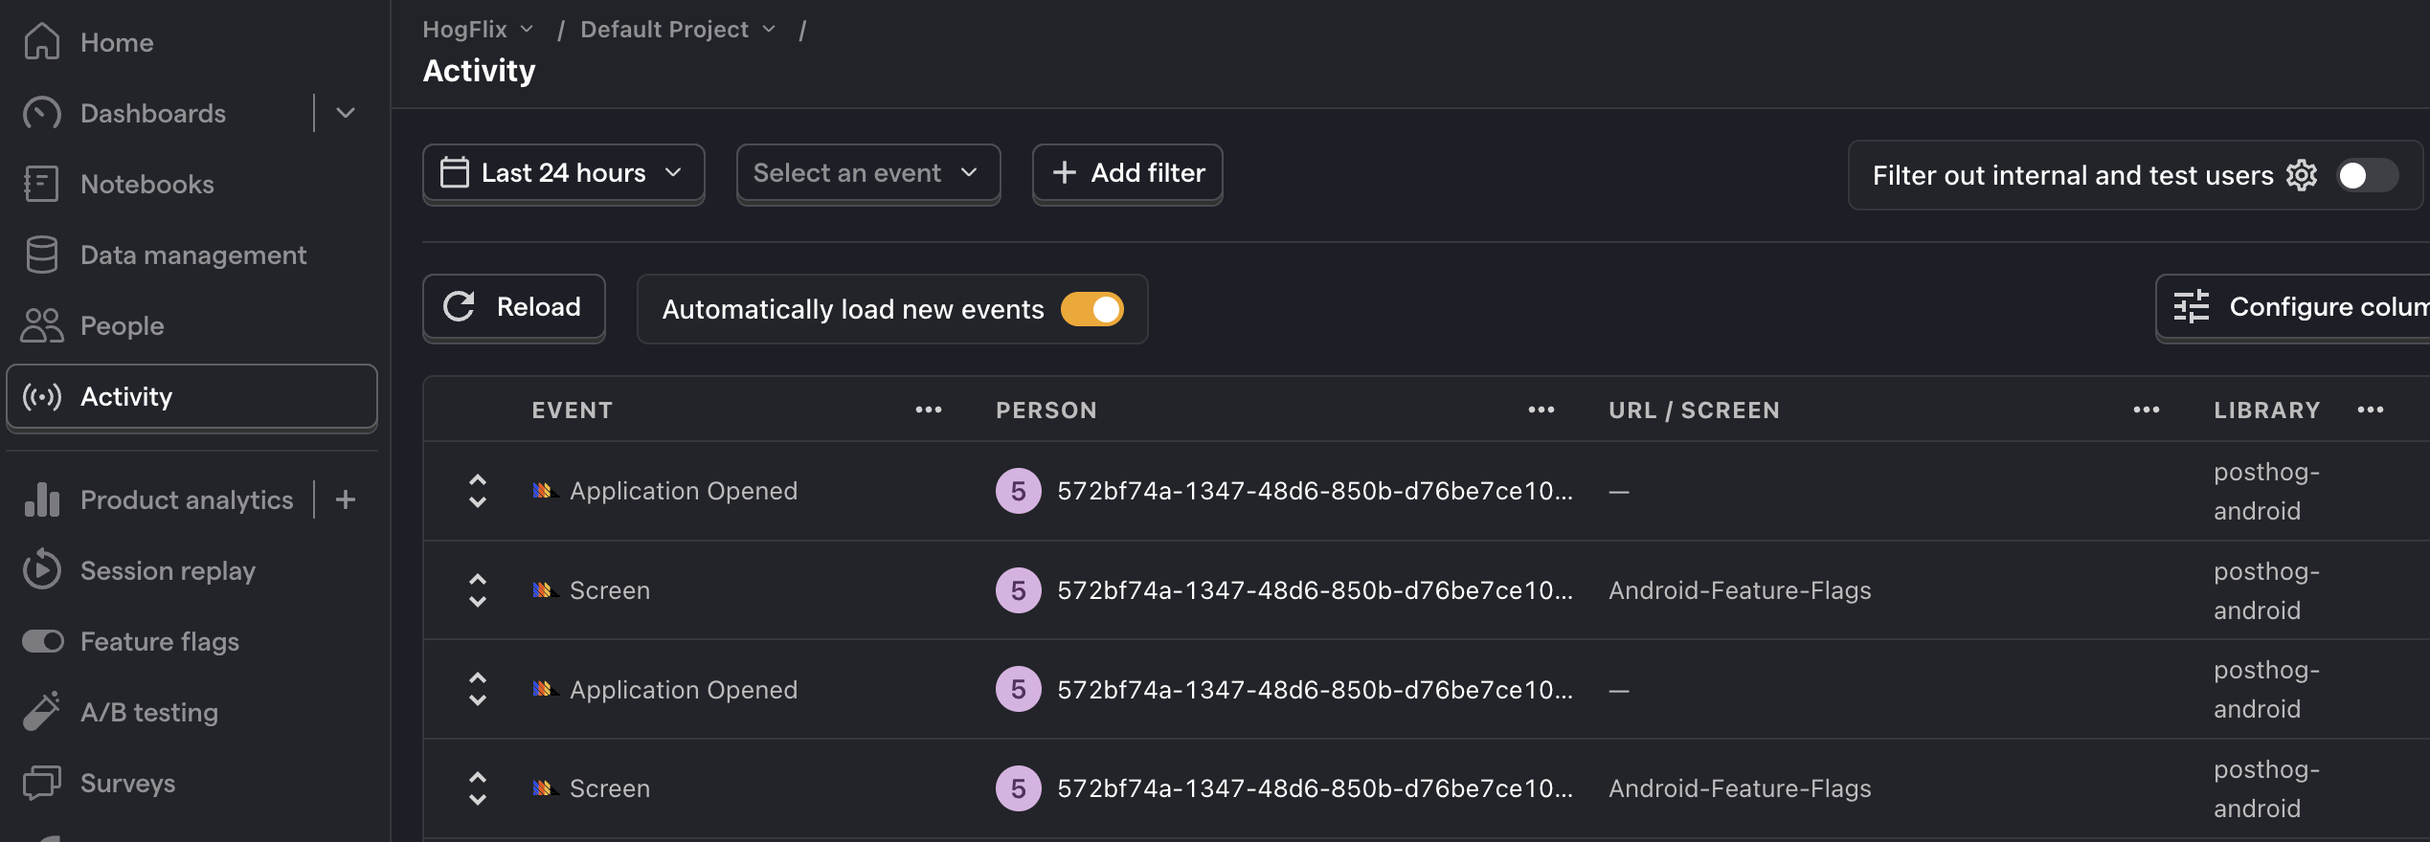
Task: Open the Person column options menu
Action: tap(1541, 410)
